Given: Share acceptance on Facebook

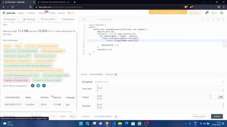Looking at the screenshot, I should pos(33,86).
